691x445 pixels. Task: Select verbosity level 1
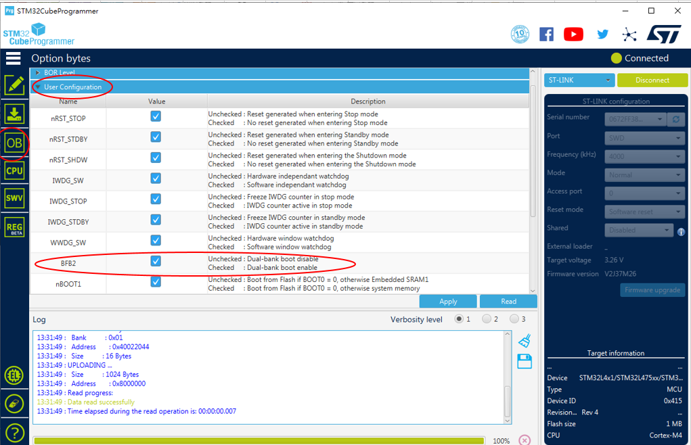tap(459, 319)
